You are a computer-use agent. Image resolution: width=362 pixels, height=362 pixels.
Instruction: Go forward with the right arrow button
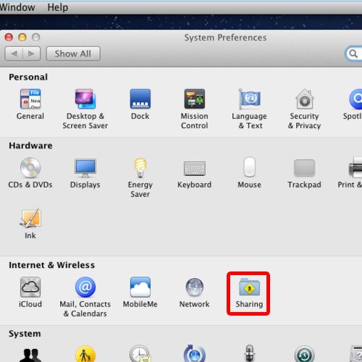31,54
